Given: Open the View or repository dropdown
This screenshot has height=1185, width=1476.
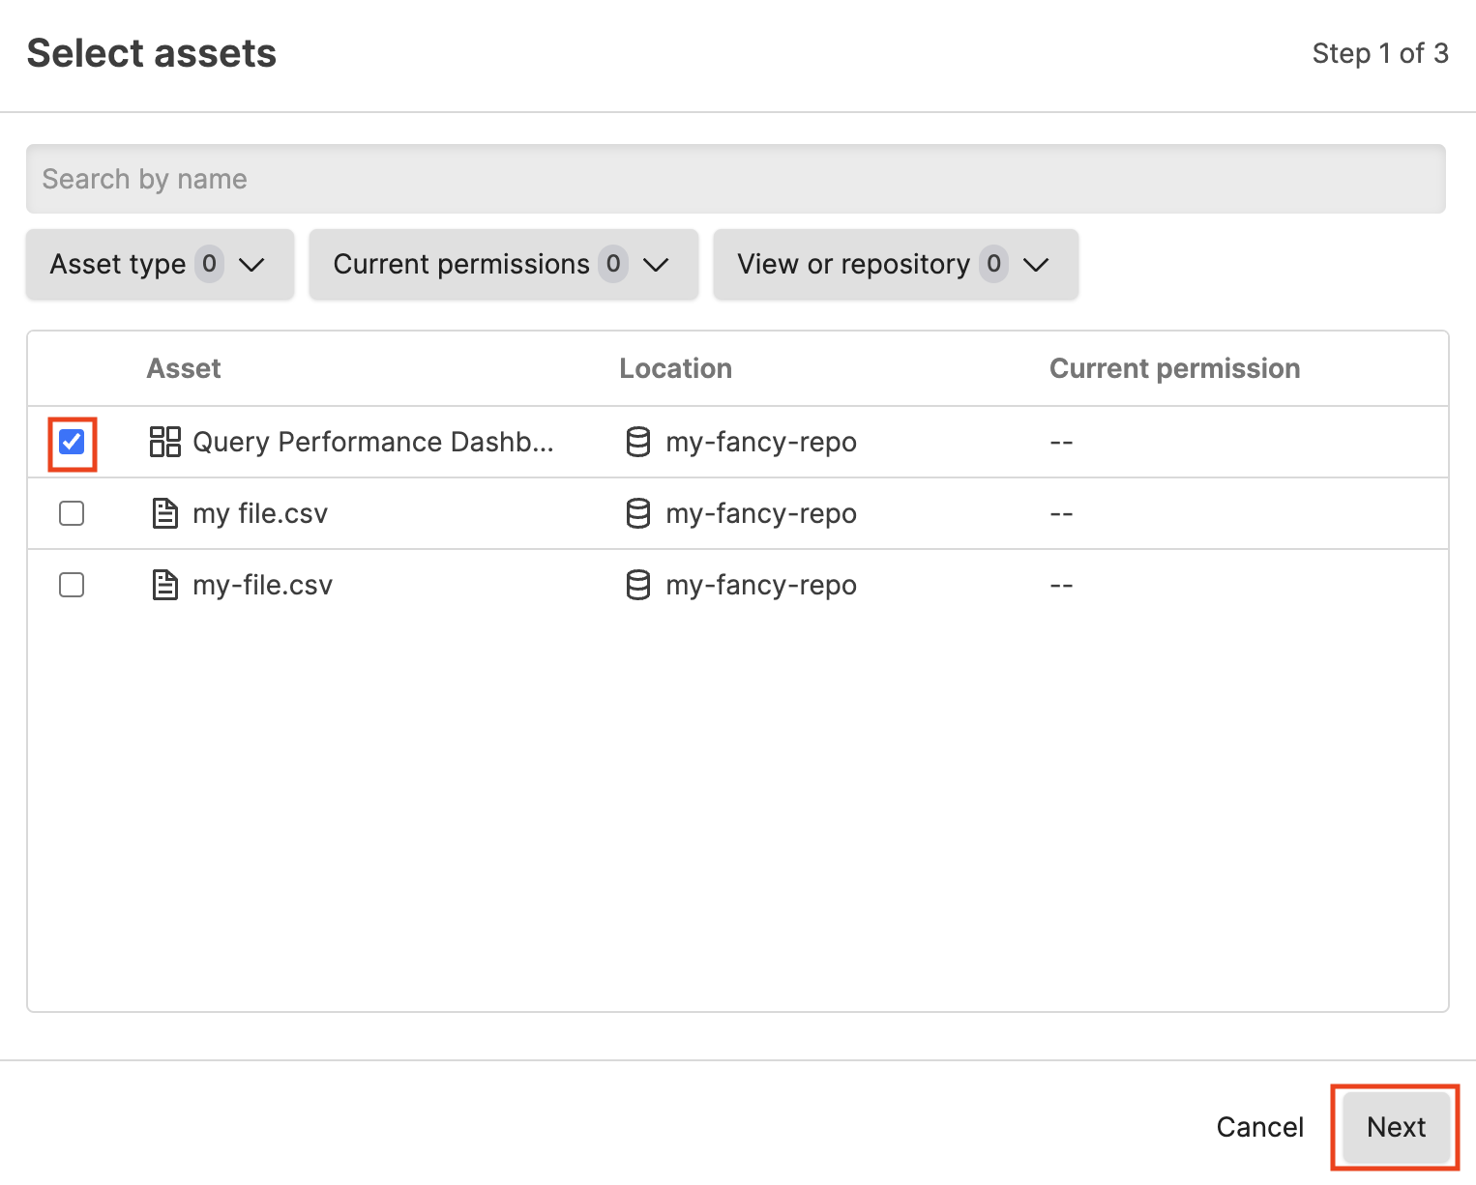Looking at the screenshot, I should coord(895,263).
